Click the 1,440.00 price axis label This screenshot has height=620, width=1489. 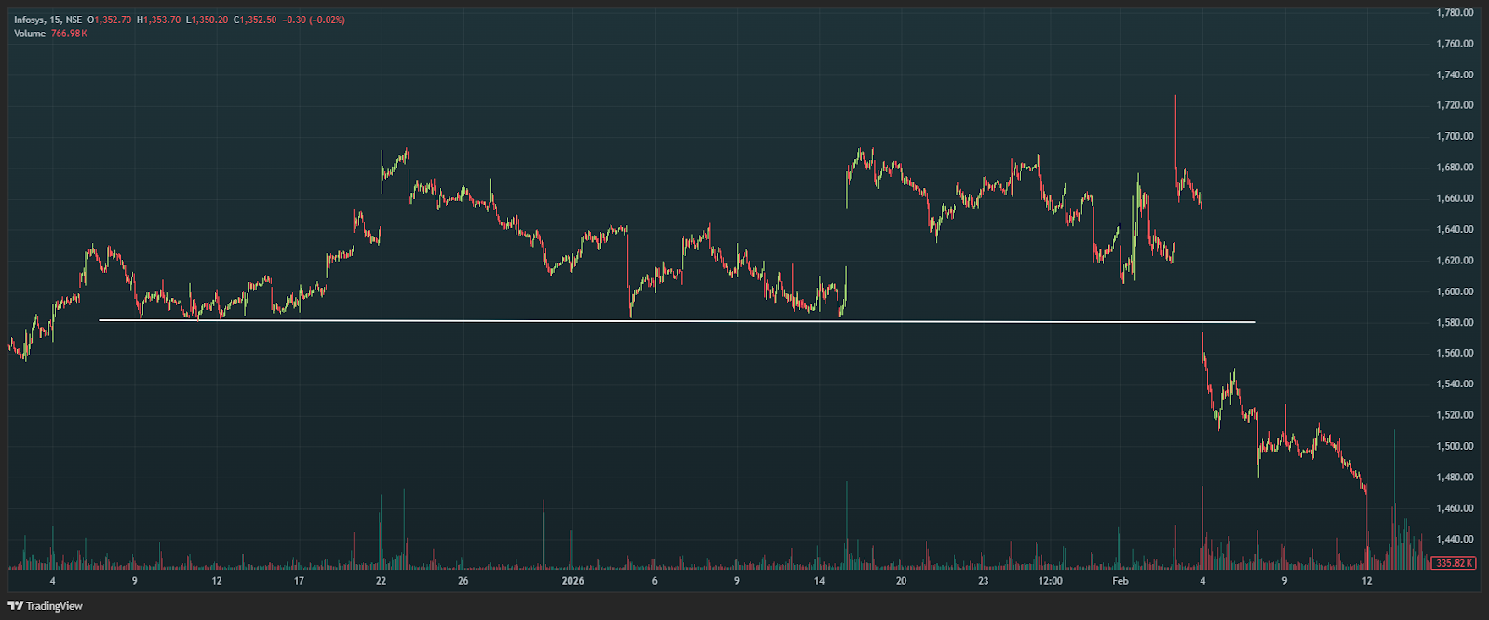1455,540
